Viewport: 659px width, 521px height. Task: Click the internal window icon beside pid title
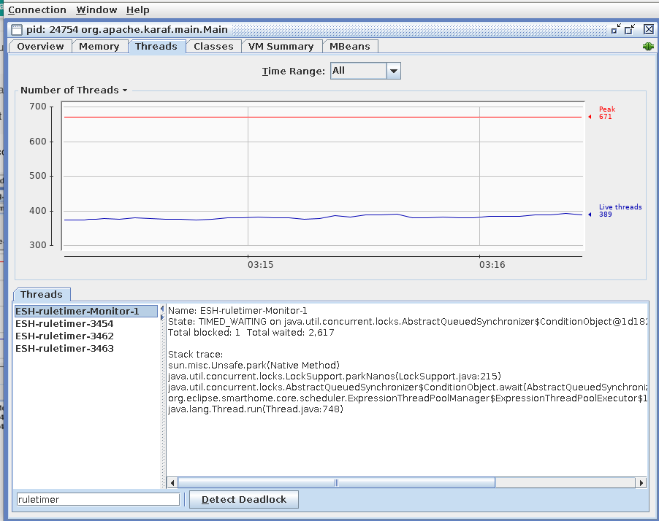17,30
